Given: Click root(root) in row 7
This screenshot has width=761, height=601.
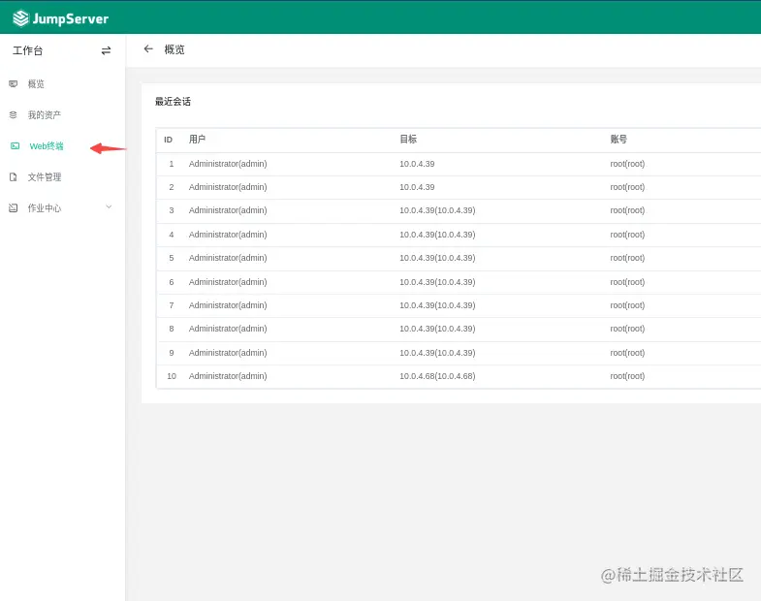Looking at the screenshot, I should tap(627, 305).
